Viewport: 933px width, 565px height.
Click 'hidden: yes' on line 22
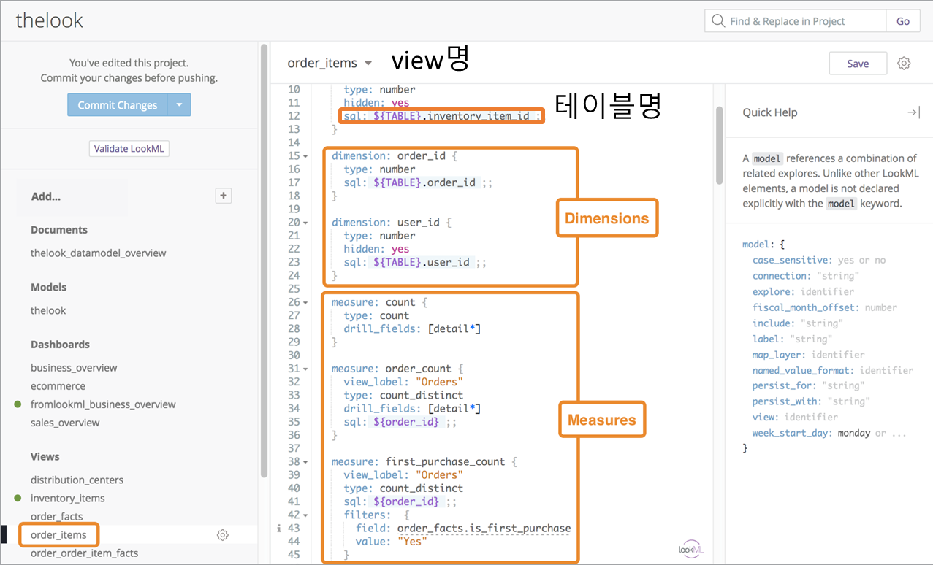[x=377, y=249]
